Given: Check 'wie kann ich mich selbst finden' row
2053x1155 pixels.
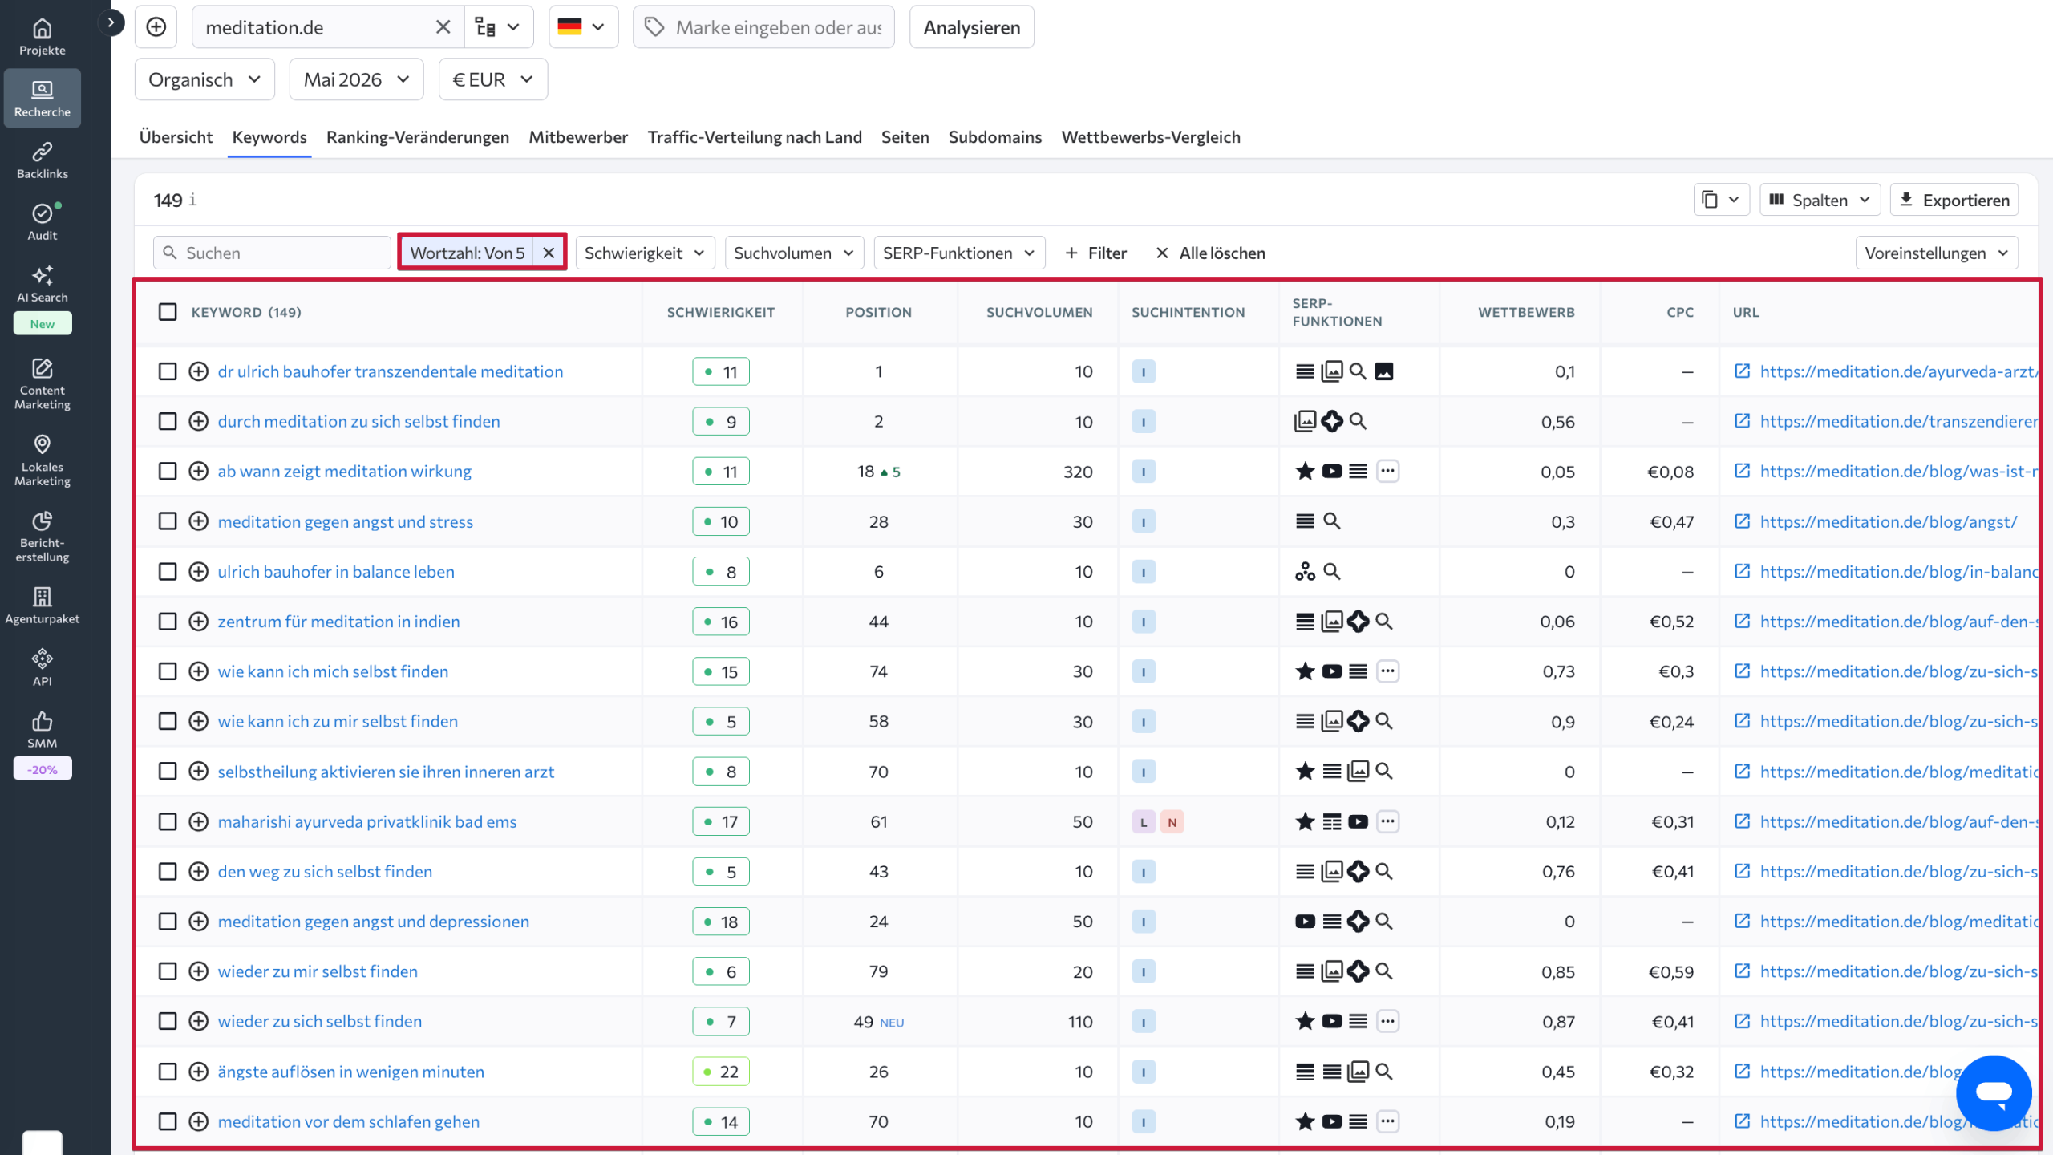Looking at the screenshot, I should (x=168, y=671).
